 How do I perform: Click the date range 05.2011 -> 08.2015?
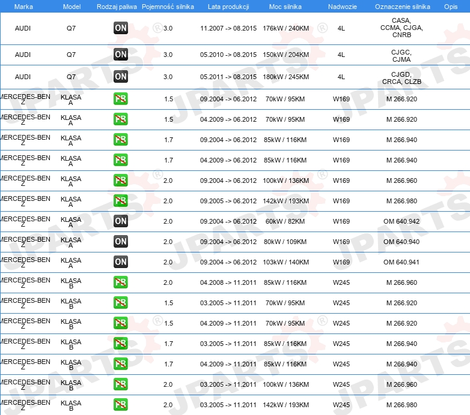point(228,77)
